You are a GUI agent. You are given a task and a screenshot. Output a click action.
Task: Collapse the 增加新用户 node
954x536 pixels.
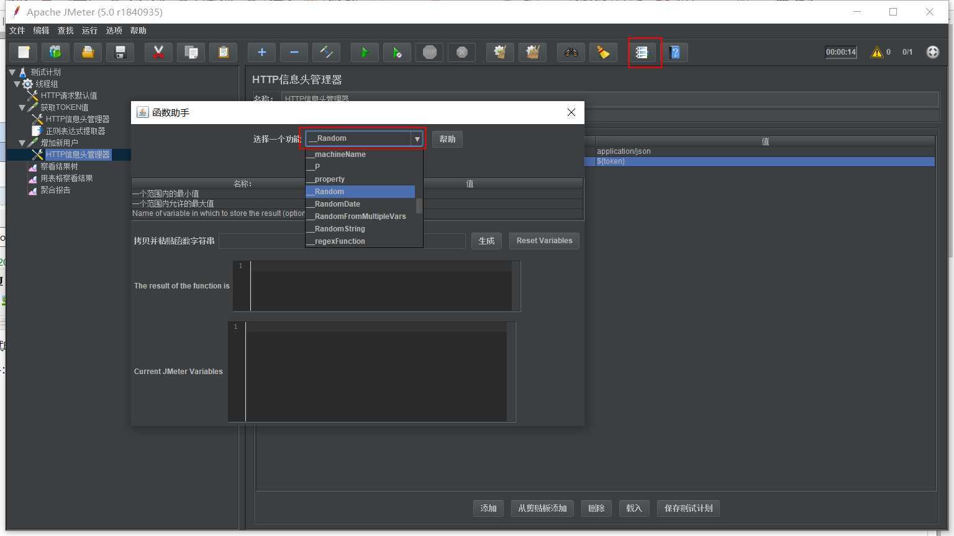coord(22,143)
